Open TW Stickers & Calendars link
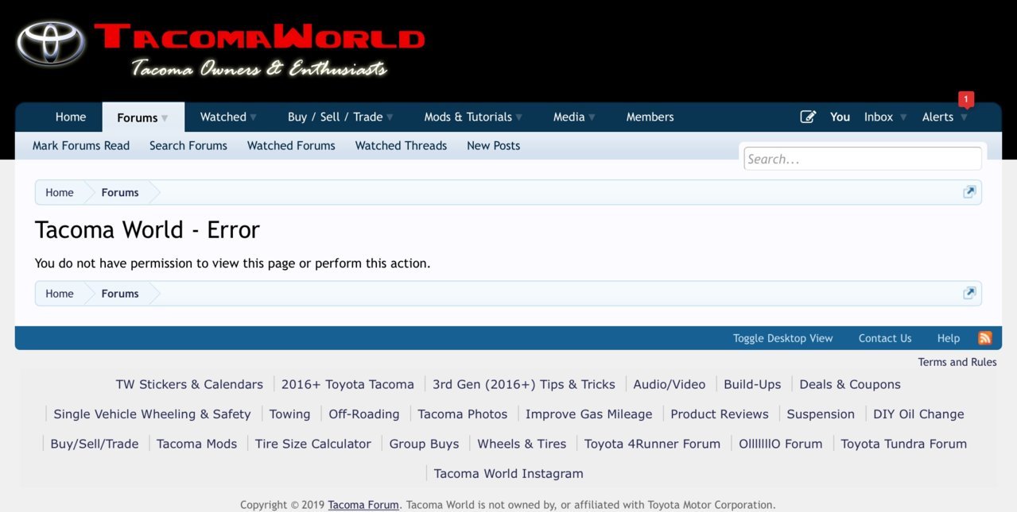Image resolution: width=1017 pixels, height=512 pixels. (189, 384)
